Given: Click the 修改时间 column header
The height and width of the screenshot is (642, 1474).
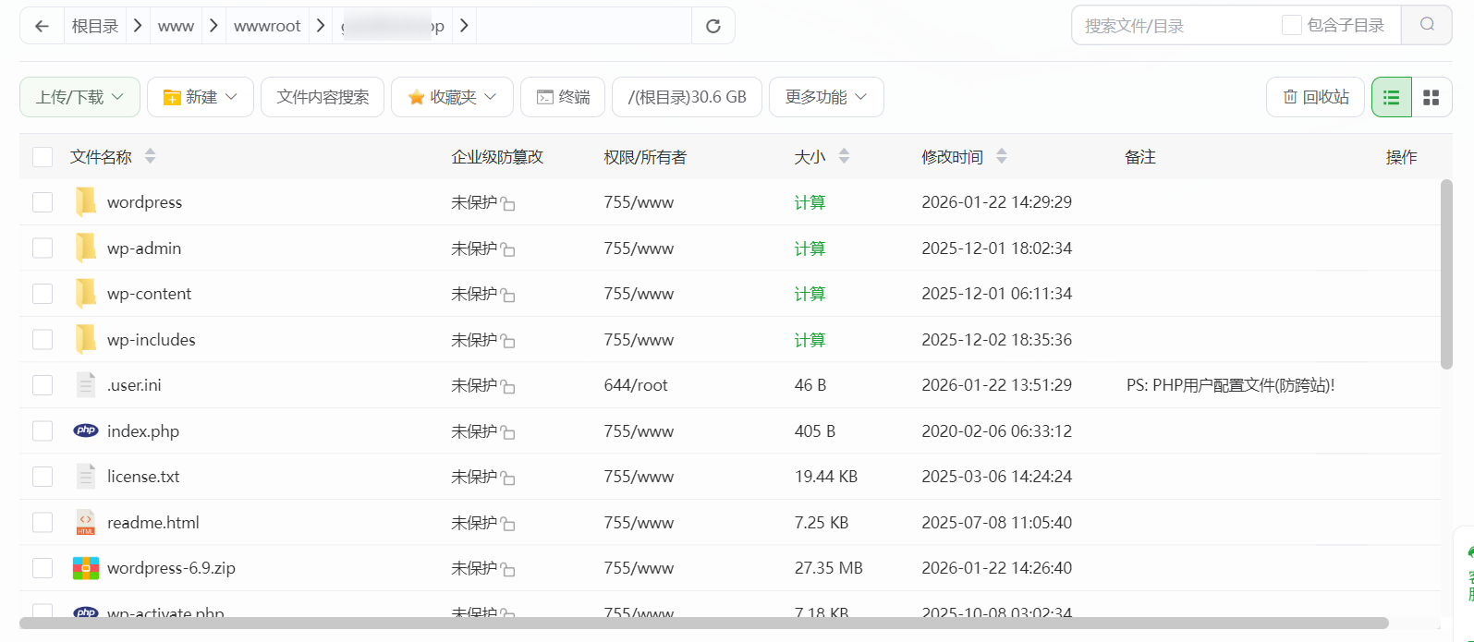Looking at the screenshot, I should pyautogui.click(x=952, y=157).
